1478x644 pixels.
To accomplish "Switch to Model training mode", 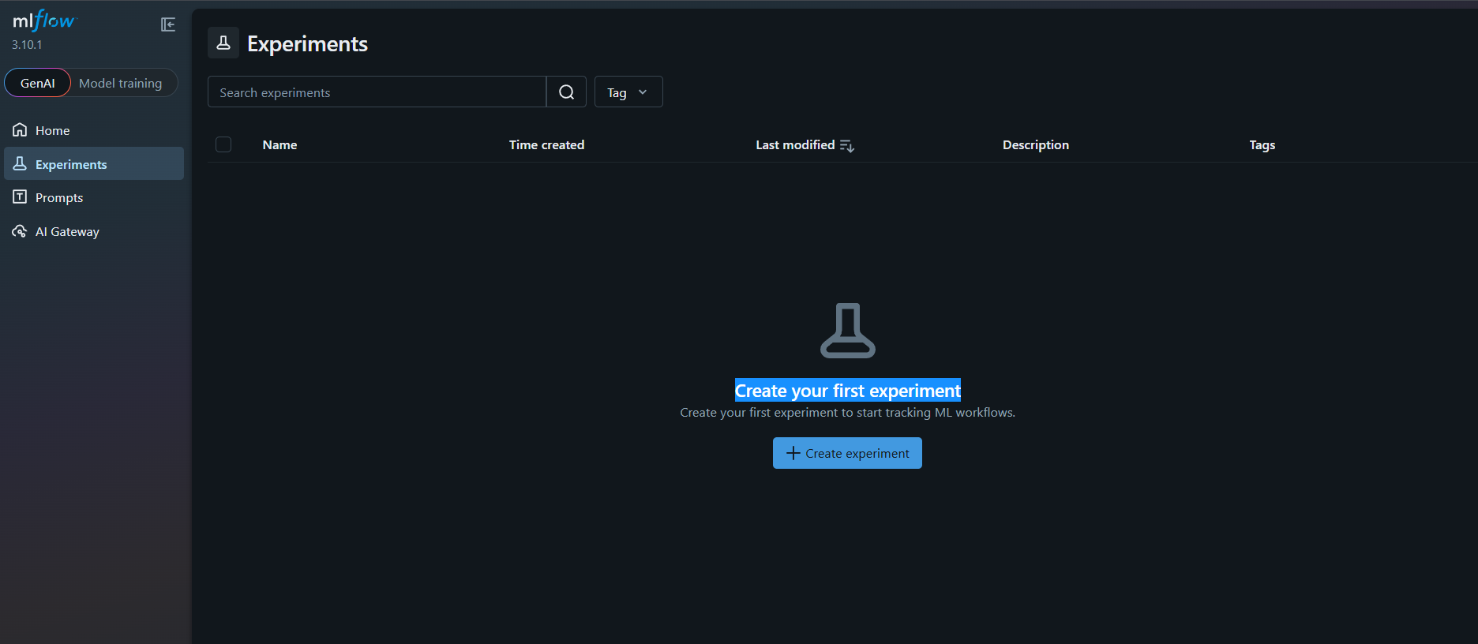I will 120,83.
